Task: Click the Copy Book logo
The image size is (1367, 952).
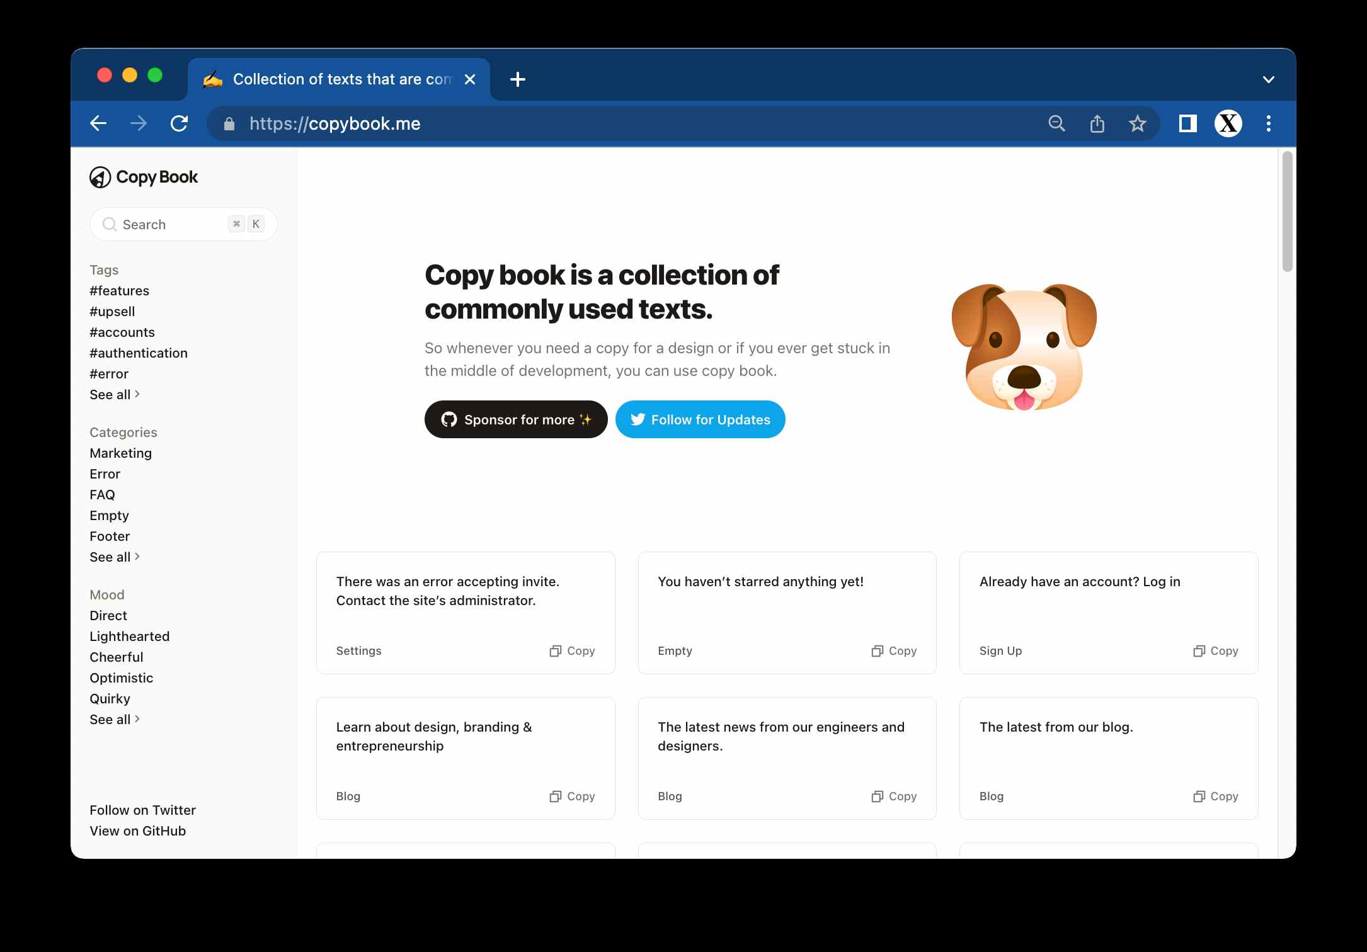Action: [x=144, y=178]
